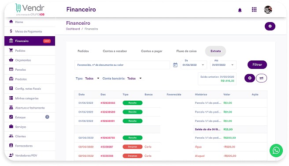This screenshot has width=289, height=166.
Task: Open the WhatsApp chat button
Action: click(276, 151)
